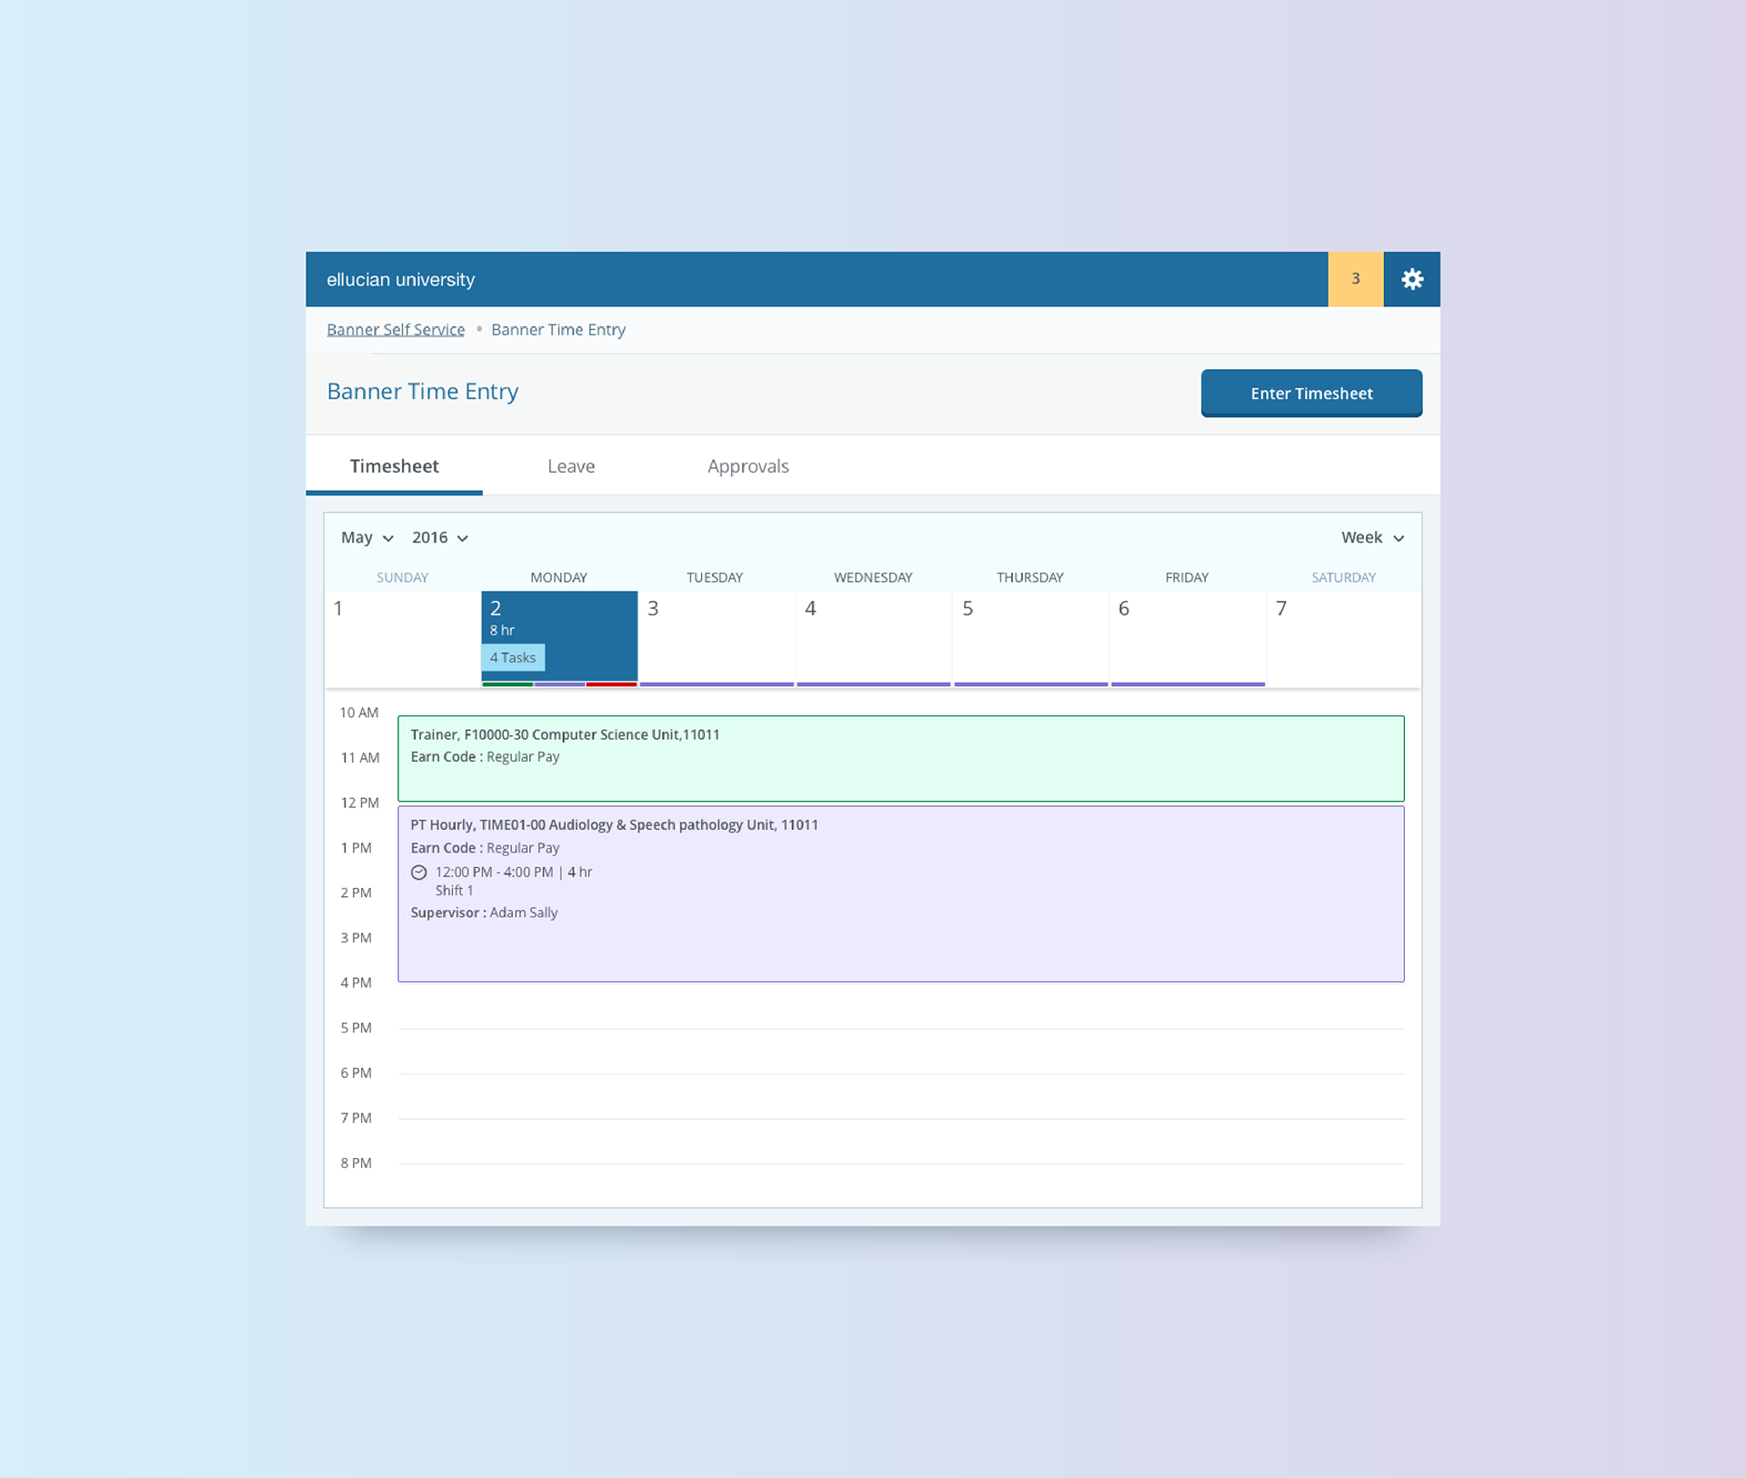This screenshot has height=1478, width=1746.
Task: Click the red status bar under Monday
Action: 611,684
